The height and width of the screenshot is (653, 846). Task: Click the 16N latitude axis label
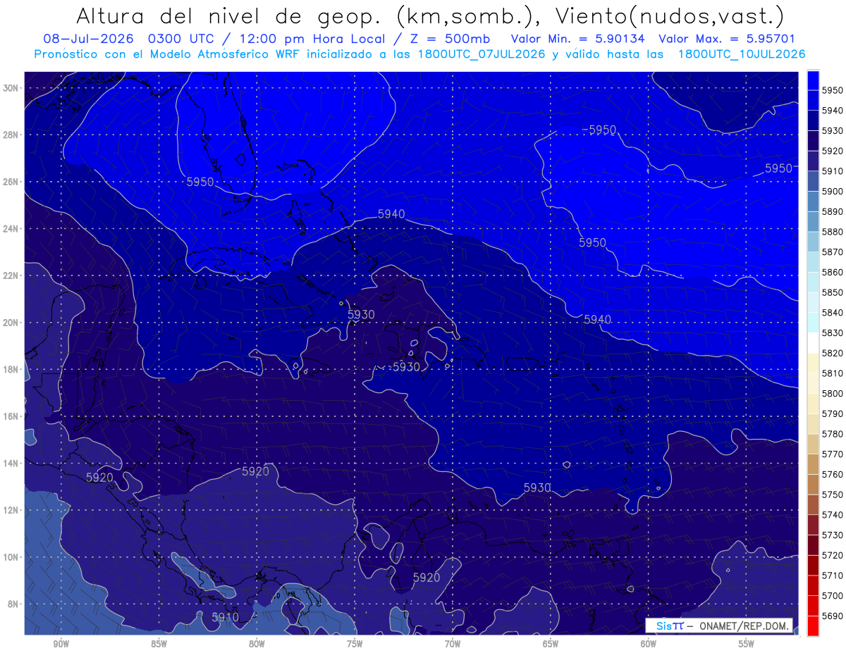[x=11, y=416]
